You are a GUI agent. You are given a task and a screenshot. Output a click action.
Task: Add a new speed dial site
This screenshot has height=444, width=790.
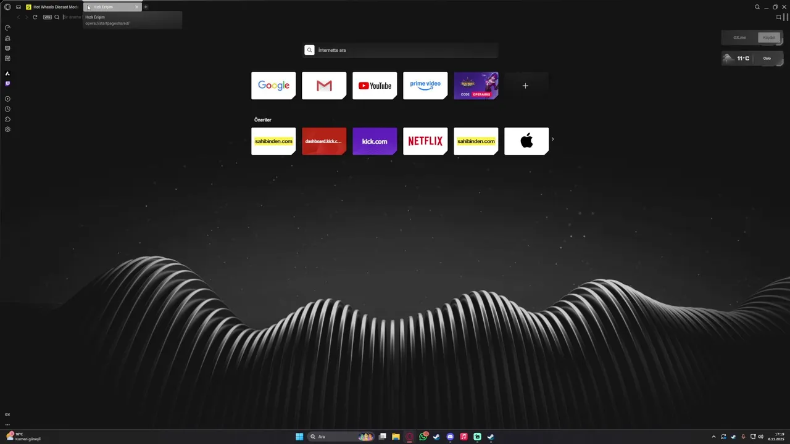click(x=526, y=86)
